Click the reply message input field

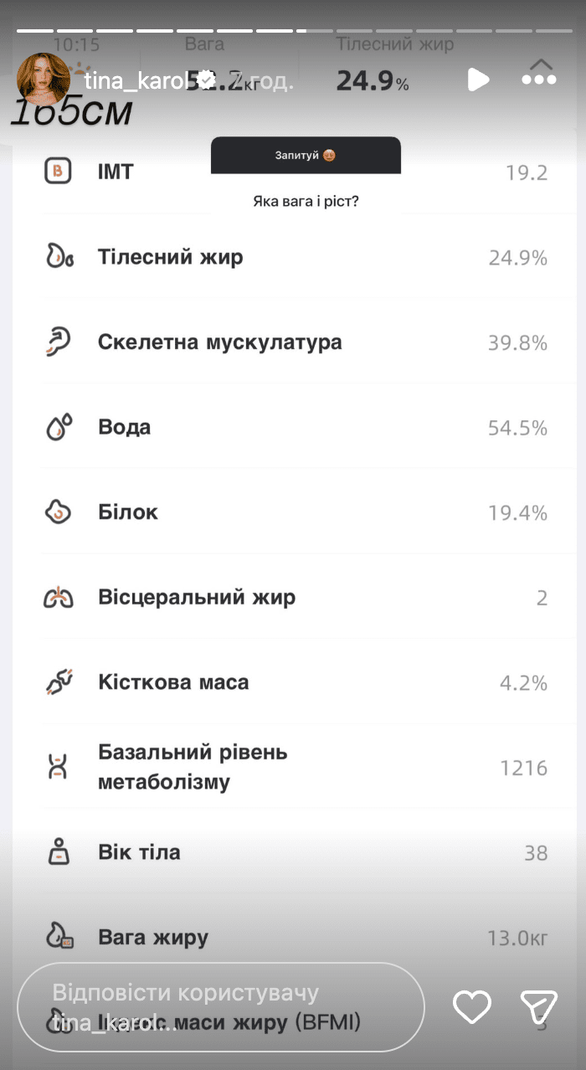point(221,1006)
